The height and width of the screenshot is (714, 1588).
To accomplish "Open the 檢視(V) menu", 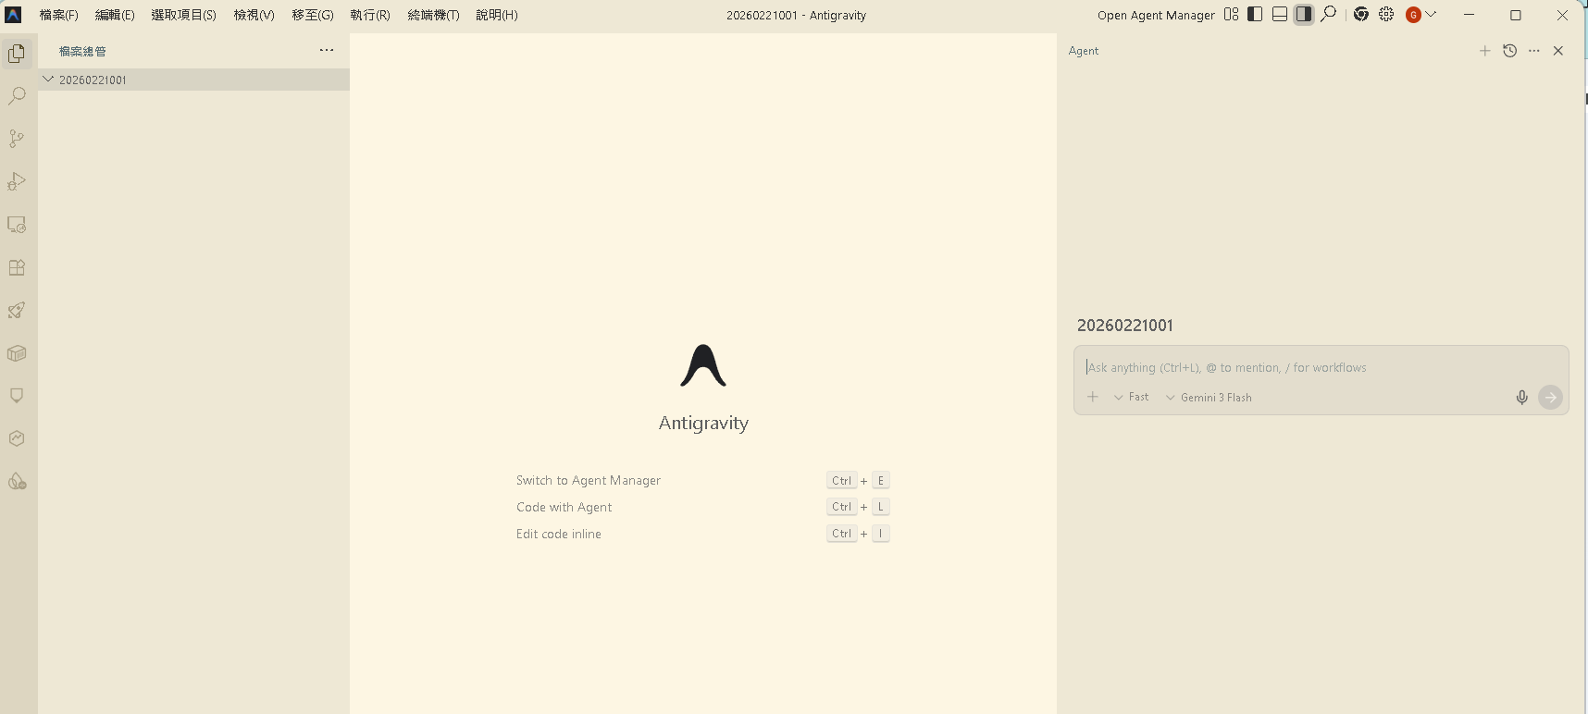I will [254, 15].
